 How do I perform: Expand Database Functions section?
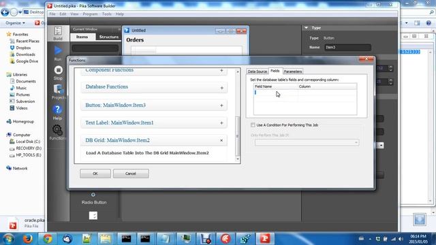(x=221, y=88)
